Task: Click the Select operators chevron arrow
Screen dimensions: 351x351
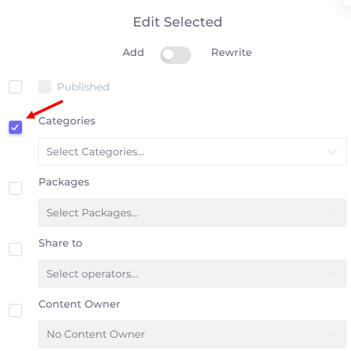Action: (333, 274)
